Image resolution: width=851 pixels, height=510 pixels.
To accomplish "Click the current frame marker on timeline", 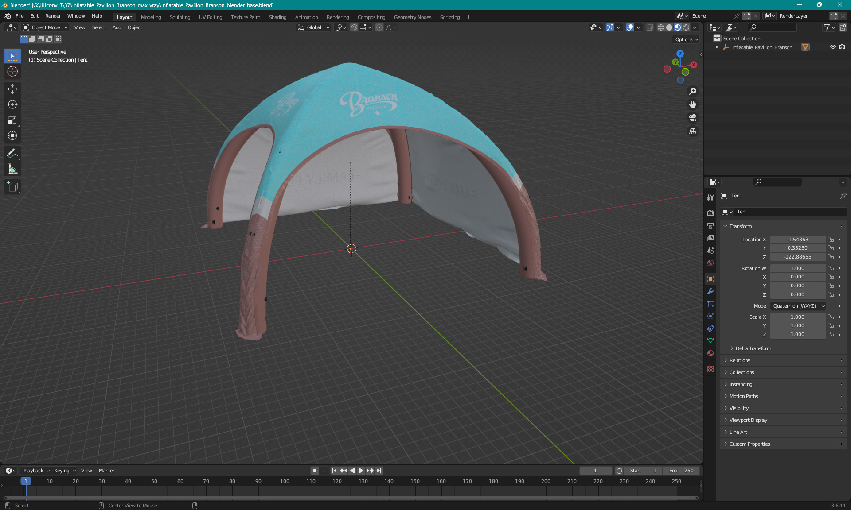I will coord(26,481).
